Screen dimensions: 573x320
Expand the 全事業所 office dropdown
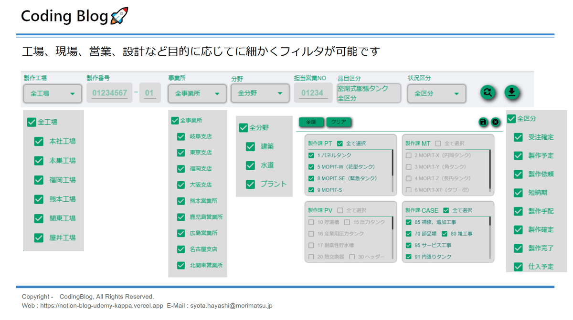click(x=197, y=94)
